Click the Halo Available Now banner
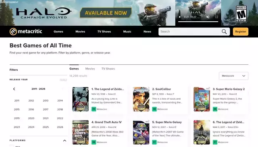 [x=106, y=13]
